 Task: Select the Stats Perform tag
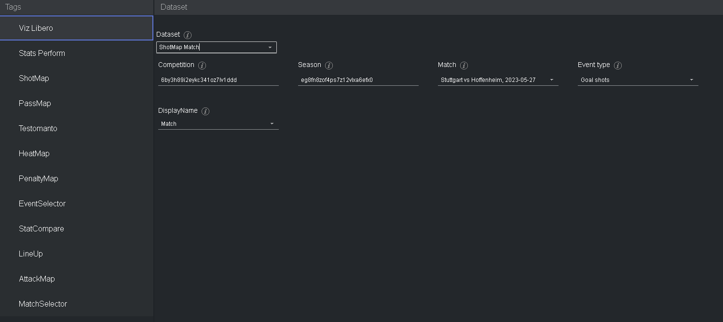pos(42,53)
